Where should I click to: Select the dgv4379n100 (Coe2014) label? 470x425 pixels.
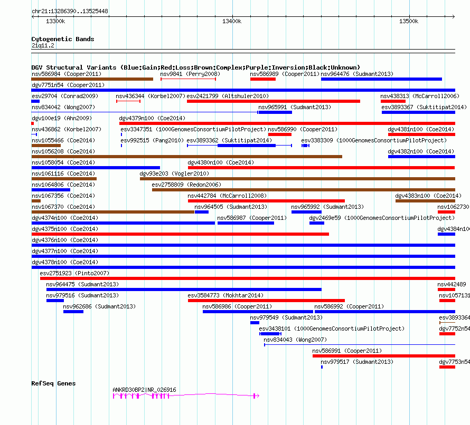(x=152, y=118)
